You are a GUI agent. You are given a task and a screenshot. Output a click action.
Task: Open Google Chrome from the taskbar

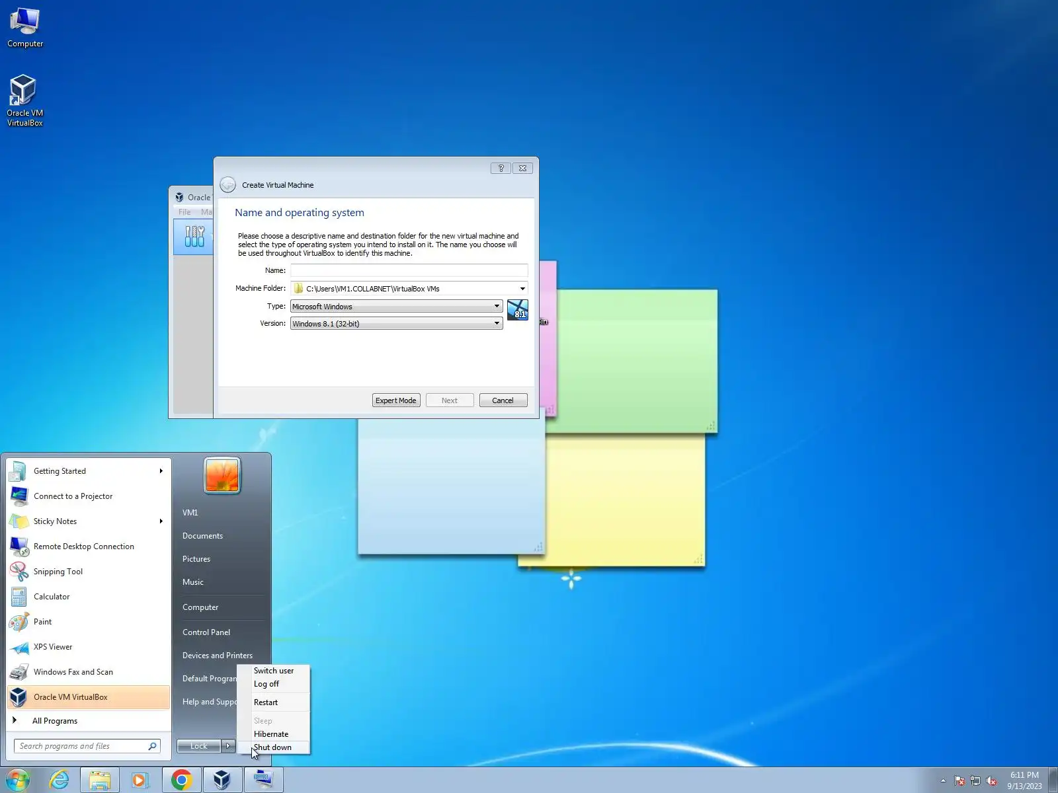[x=181, y=780]
